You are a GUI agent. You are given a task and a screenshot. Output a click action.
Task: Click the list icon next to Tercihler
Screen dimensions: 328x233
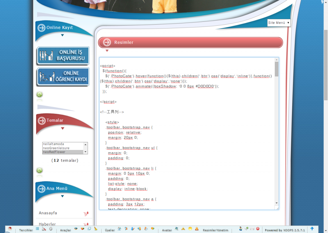(x=37, y=229)
